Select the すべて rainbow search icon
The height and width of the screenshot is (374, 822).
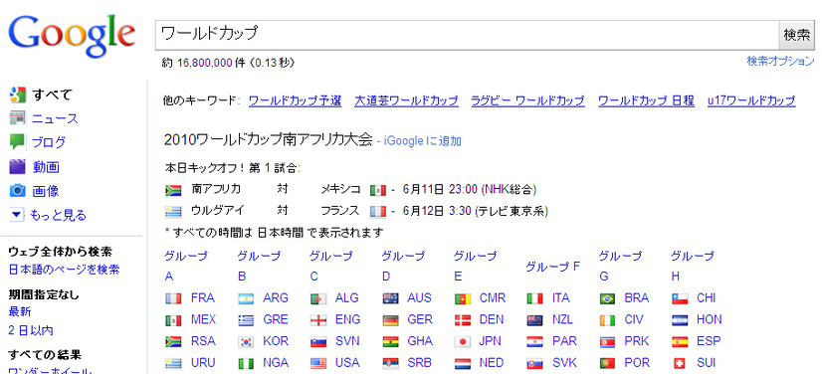click(x=17, y=94)
